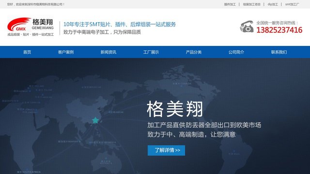Click the 10年专注于SMT贴片 slogan text

(120, 24)
